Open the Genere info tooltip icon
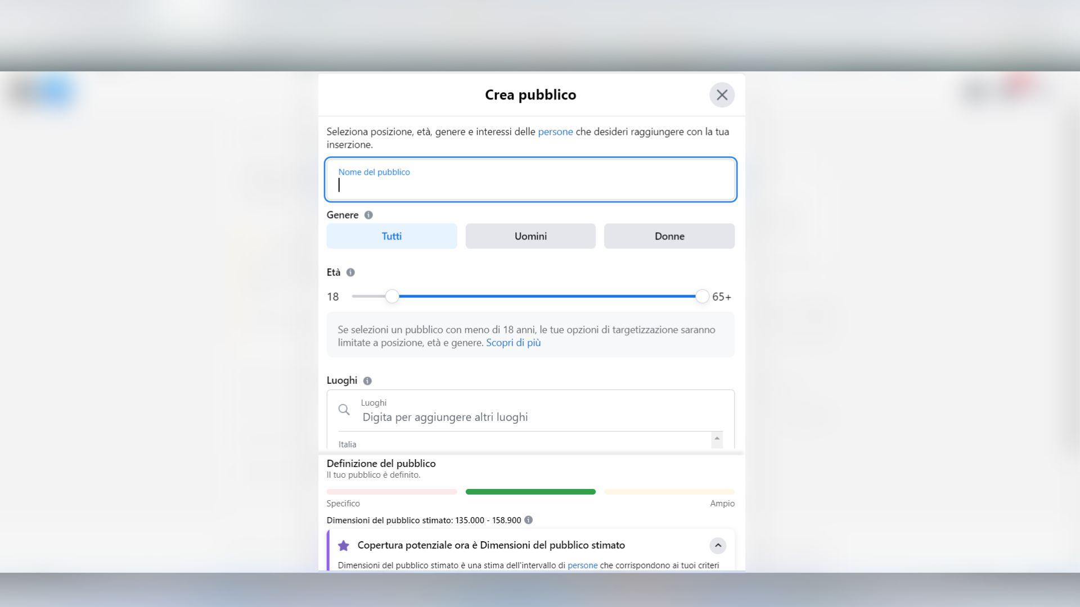 [x=368, y=215]
